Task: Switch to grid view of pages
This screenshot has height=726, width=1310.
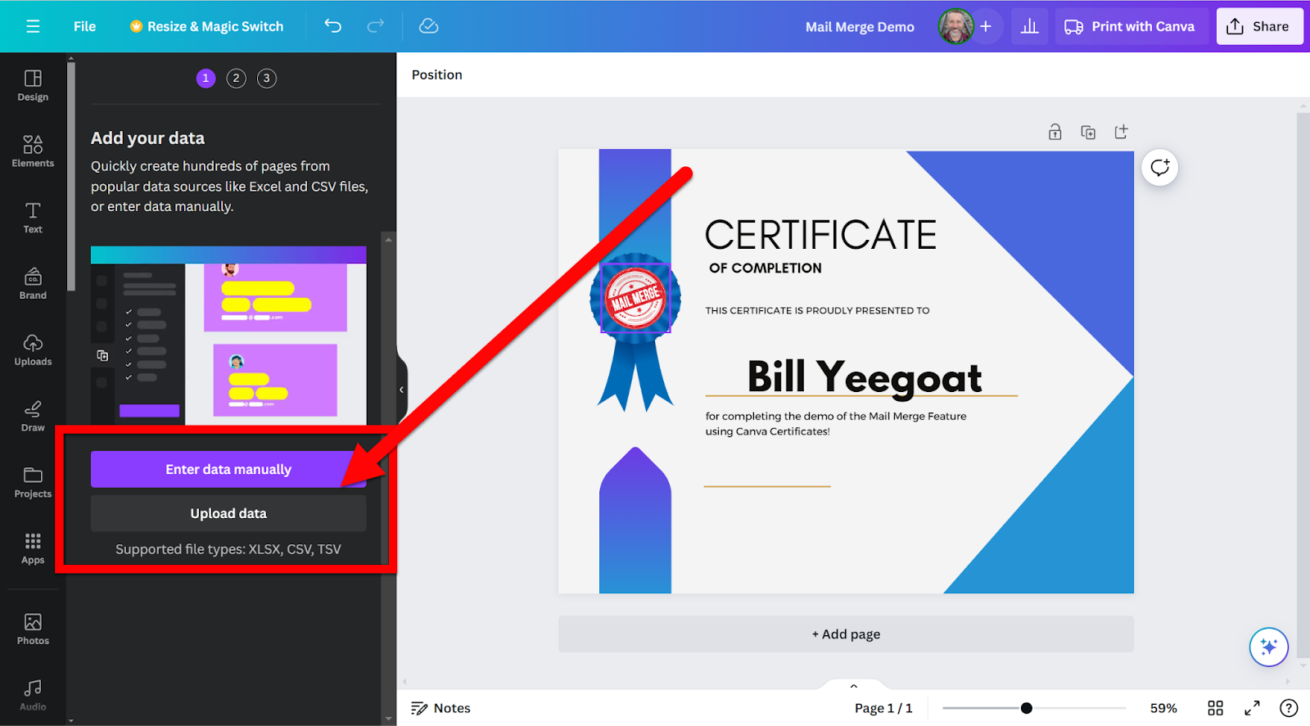Action: pos(1215,708)
